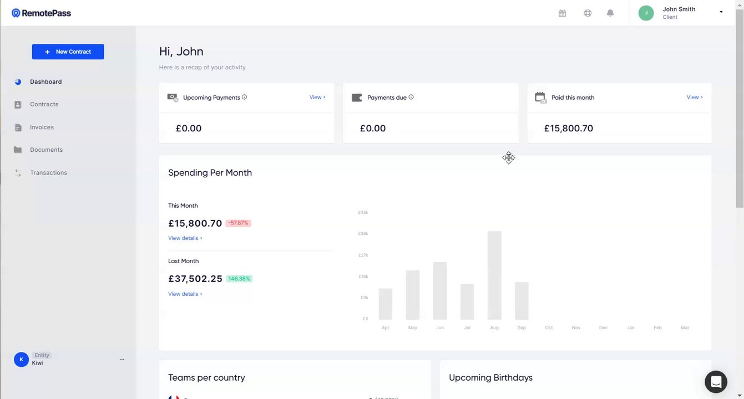Click the Upcoming Payments info icon
This screenshot has height=399, width=744.
(x=244, y=97)
